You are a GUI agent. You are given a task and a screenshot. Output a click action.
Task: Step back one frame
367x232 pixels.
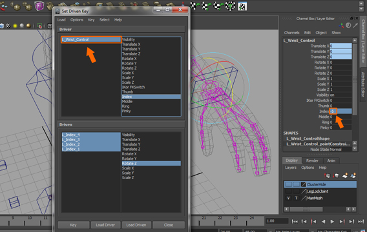304,222
